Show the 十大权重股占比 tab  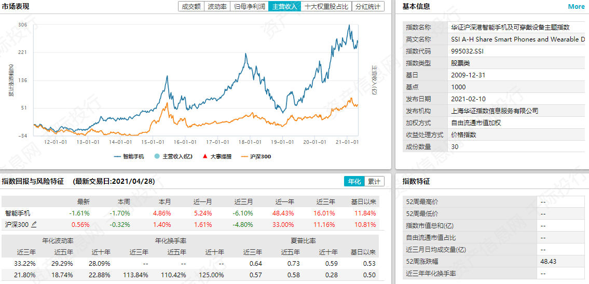click(x=326, y=7)
